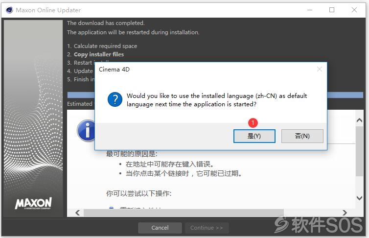Click the scroll down arrow
The height and width of the screenshot is (238, 369).
(x=359, y=198)
